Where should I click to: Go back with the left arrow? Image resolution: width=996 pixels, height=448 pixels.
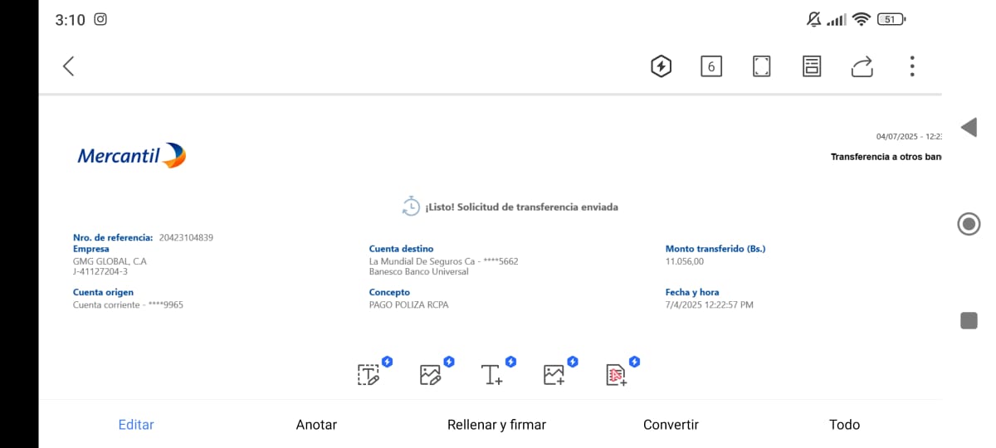click(69, 66)
